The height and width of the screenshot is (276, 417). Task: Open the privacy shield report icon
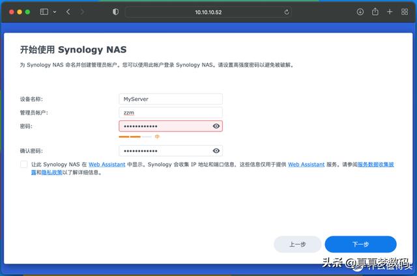(116, 12)
